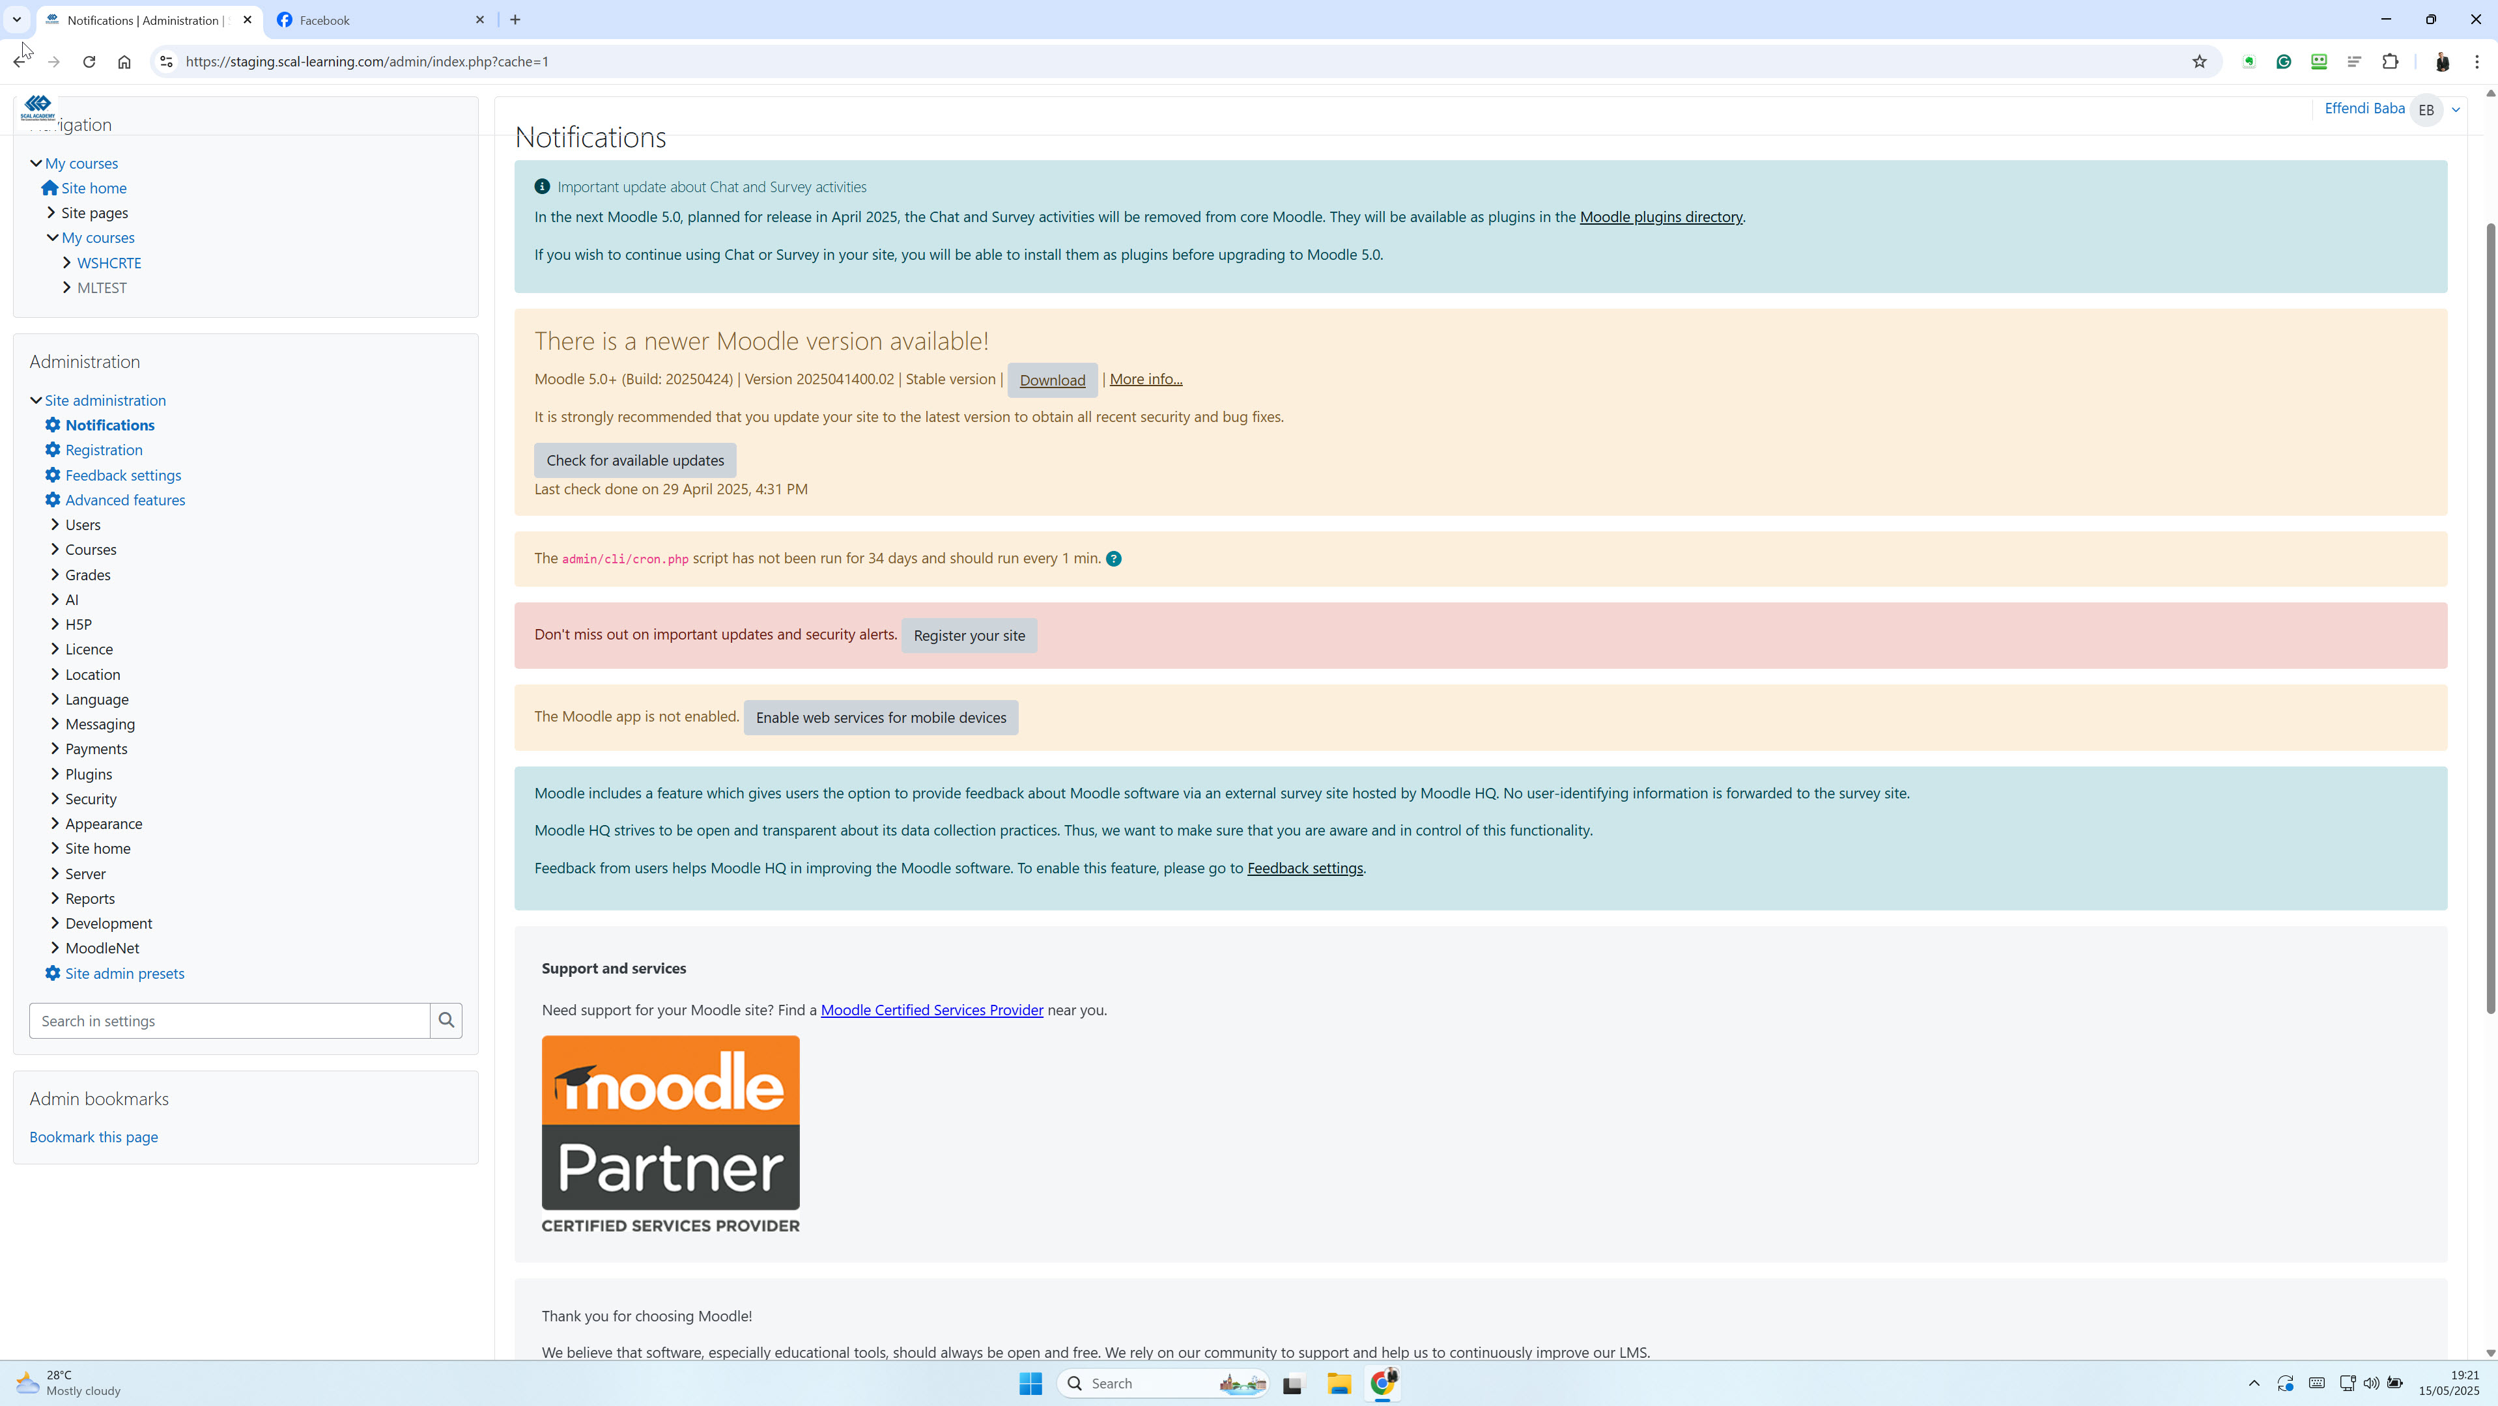
Task: Click the Search in settings field
Action: pyautogui.click(x=229, y=1020)
